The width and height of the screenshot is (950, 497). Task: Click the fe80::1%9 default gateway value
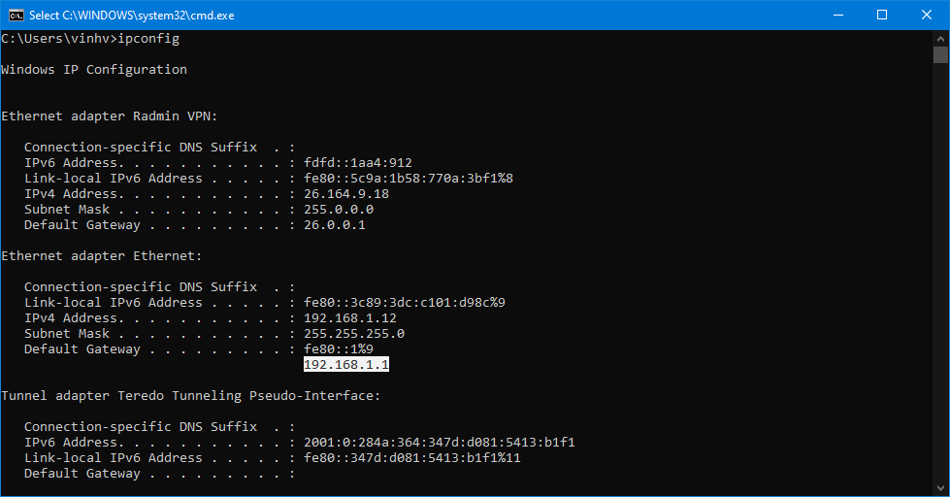(x=339, y=349)
